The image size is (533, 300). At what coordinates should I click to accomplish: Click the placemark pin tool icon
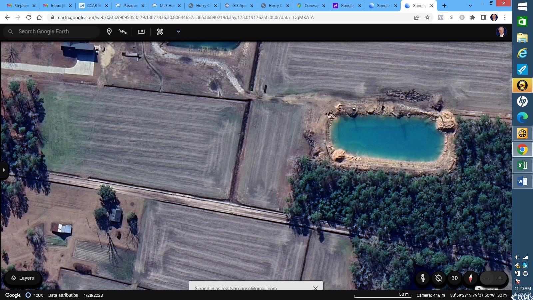click(109, 32)
